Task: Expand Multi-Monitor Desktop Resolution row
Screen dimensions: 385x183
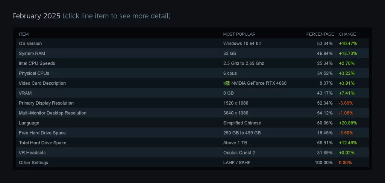Action: pyautogui.click(x=192, y=113)
